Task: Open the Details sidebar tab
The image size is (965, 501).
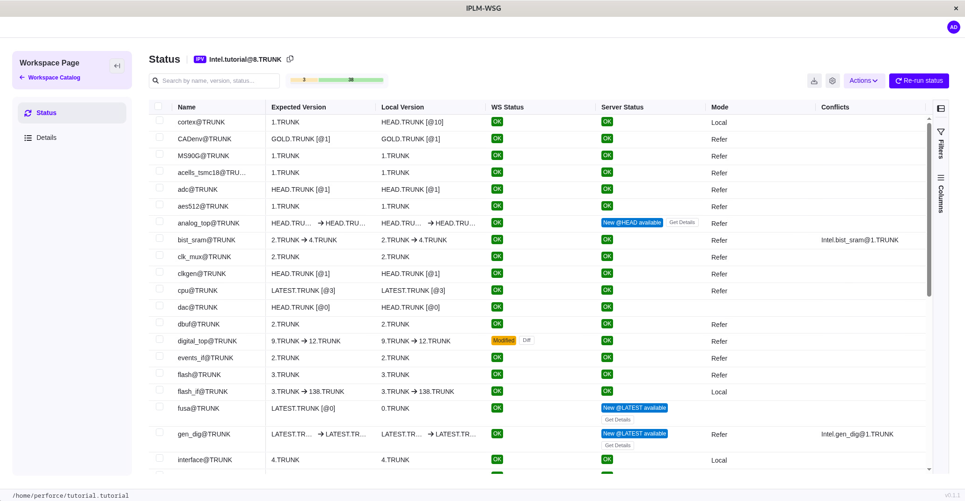Action: (72, 138)
